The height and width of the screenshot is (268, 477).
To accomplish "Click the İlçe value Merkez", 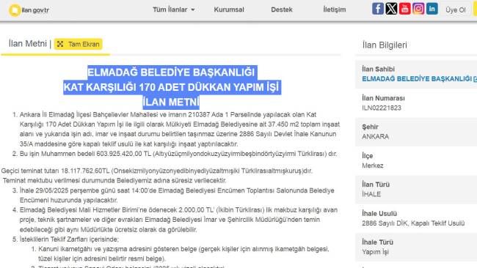I will pos(372,165).
